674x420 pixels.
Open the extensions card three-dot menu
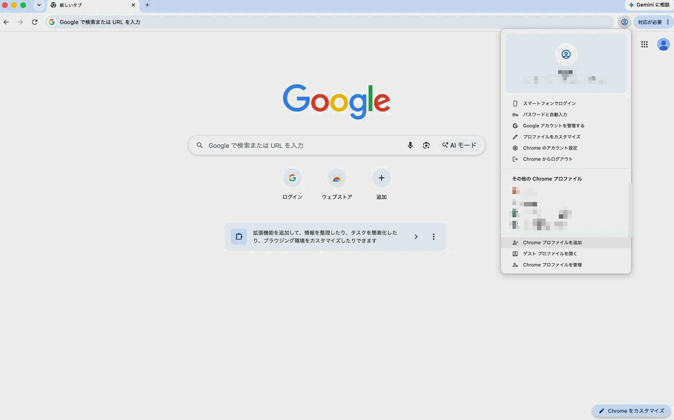[433, 236]
